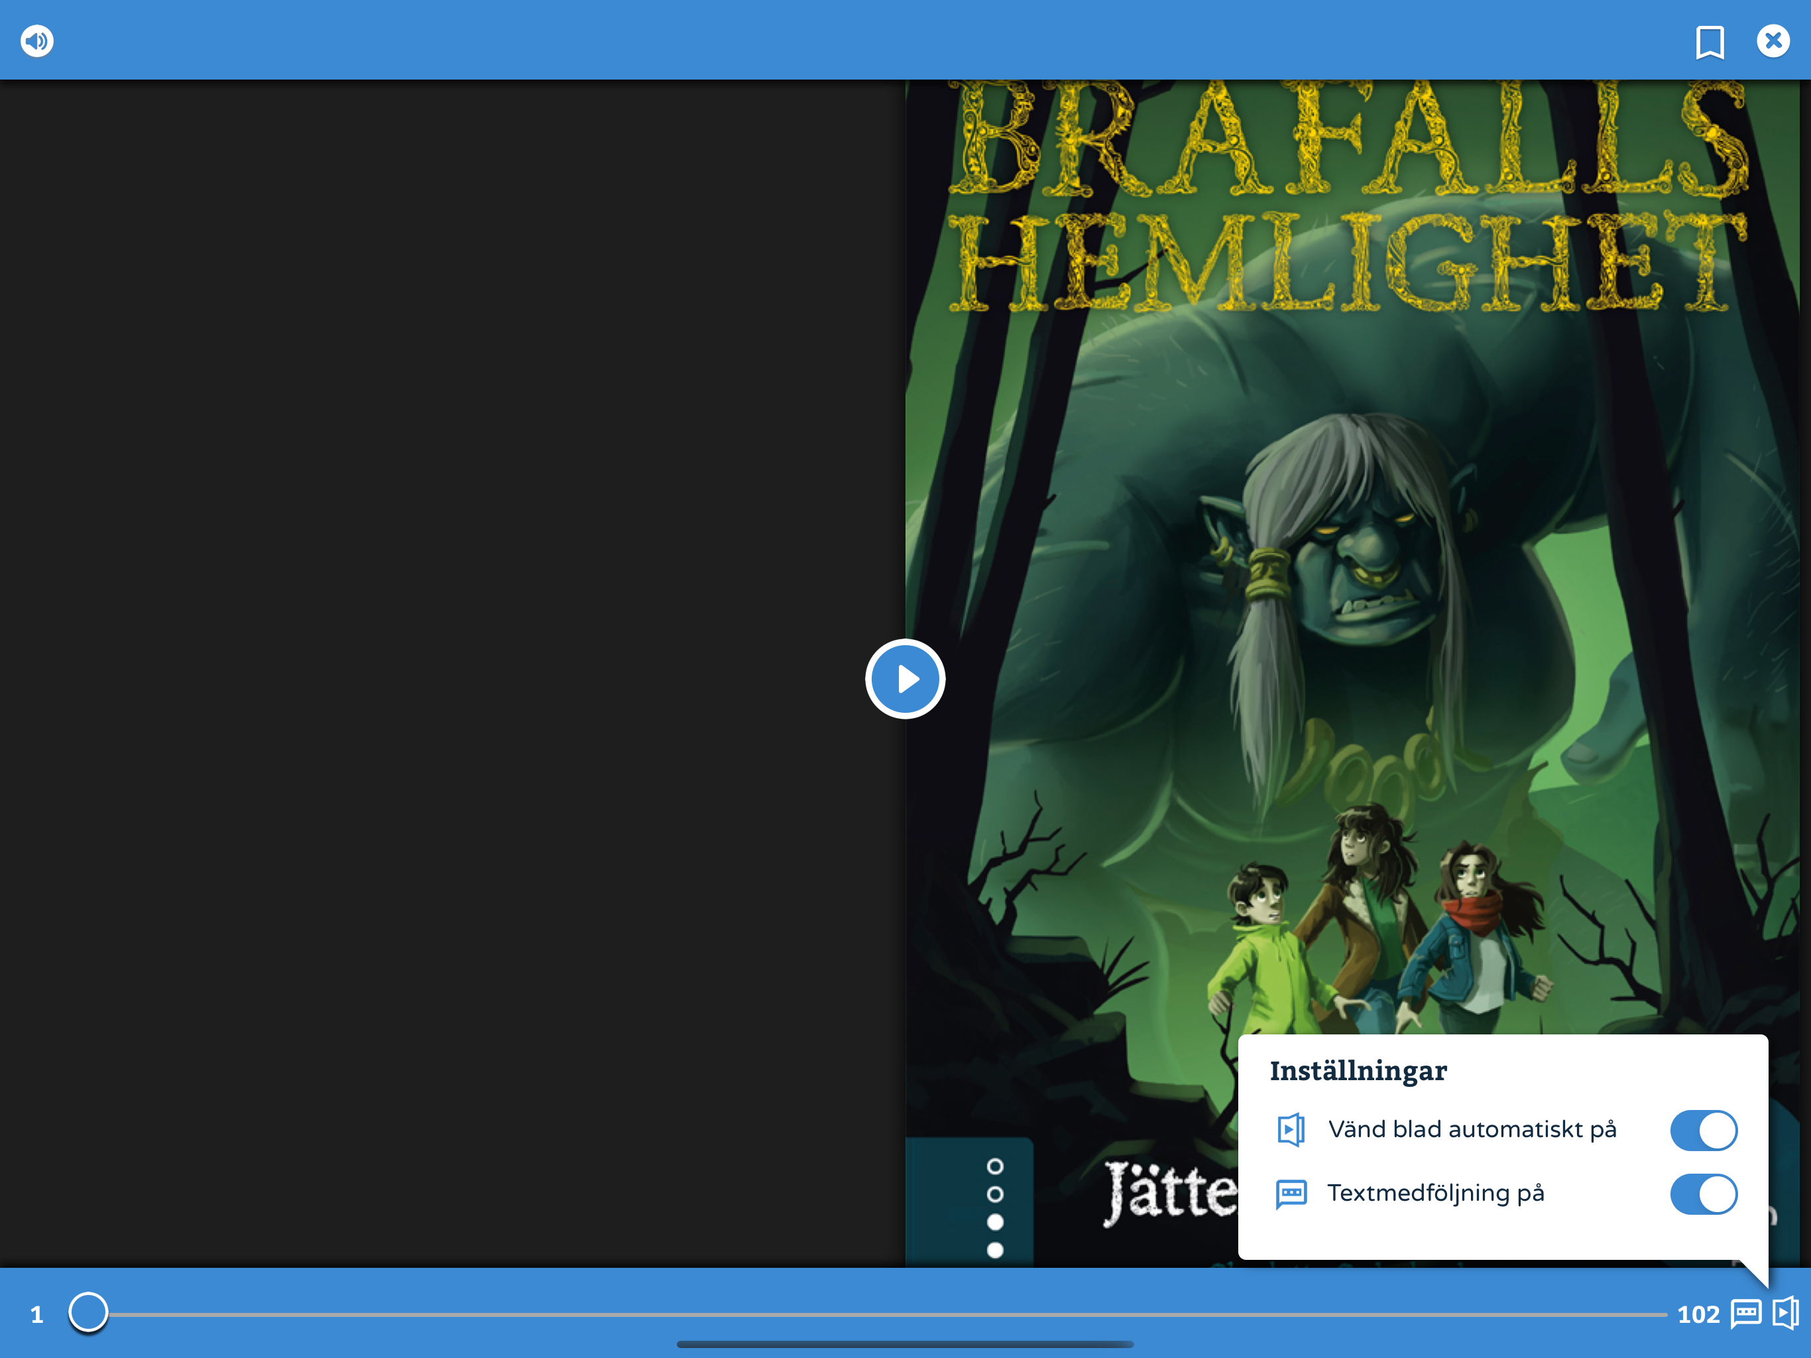Disable the Vänd blad automatiskt toggle
1811x1358 pixels.
coord(1704,1131)
